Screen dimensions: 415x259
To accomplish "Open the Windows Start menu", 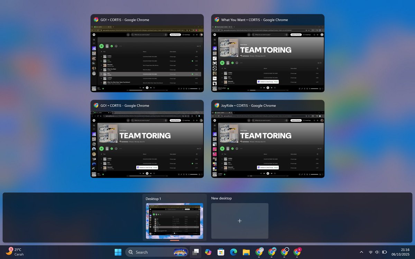I will (x=118, y=252).
